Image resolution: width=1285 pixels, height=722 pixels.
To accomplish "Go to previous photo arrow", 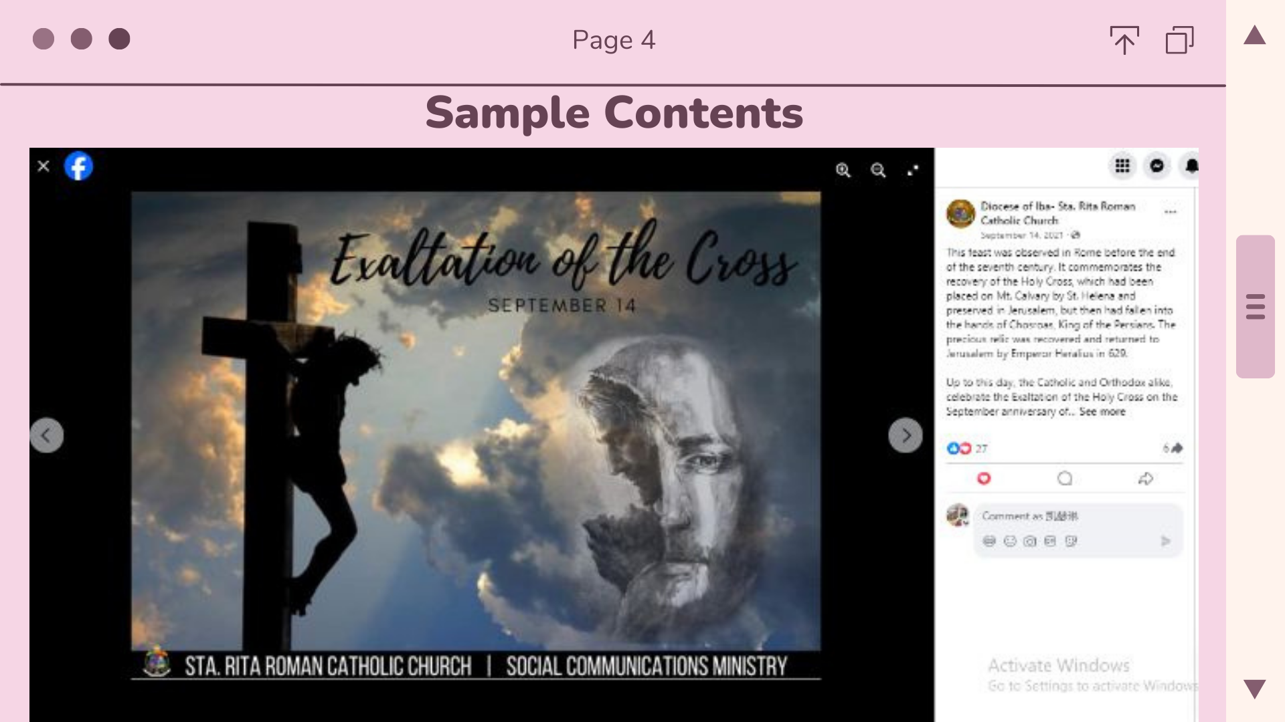I will pyautogui.click(x=46, y=436).
